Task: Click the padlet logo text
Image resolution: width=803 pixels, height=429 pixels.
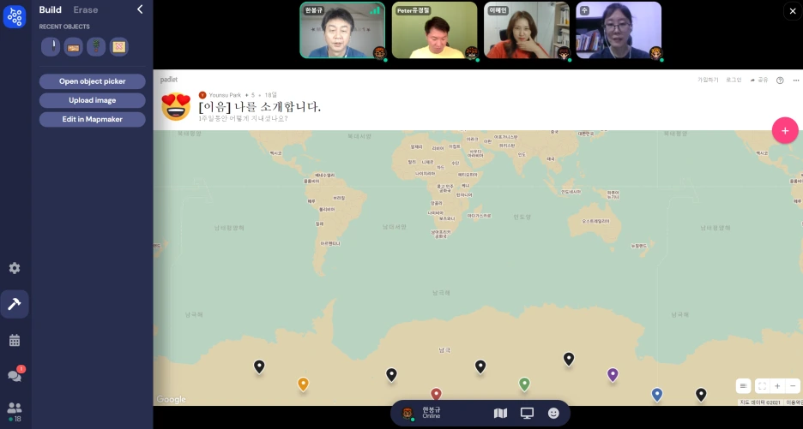Action: pyautogui.click(x=169, y=80)
